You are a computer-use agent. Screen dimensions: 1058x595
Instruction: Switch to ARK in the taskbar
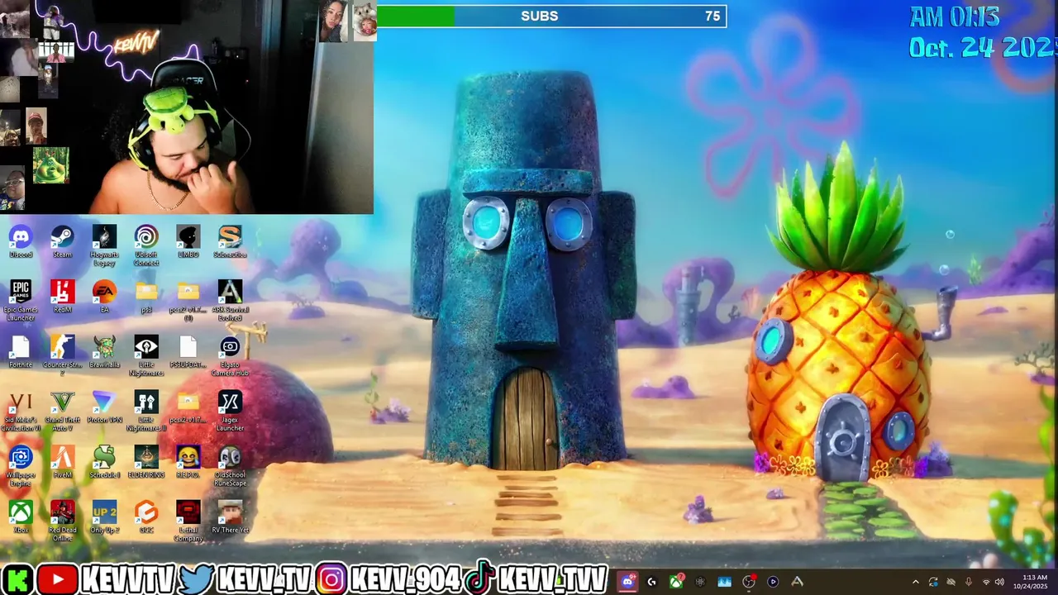(x=797, y=582)
